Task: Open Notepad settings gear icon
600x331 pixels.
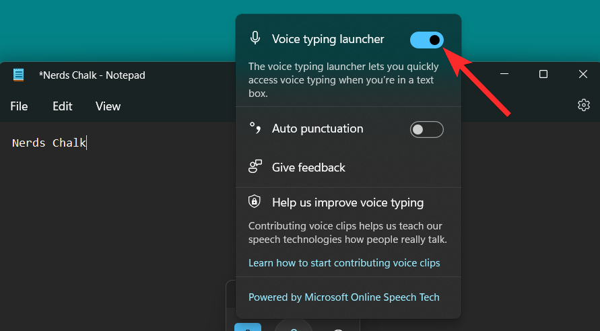Action: [584, 105]
